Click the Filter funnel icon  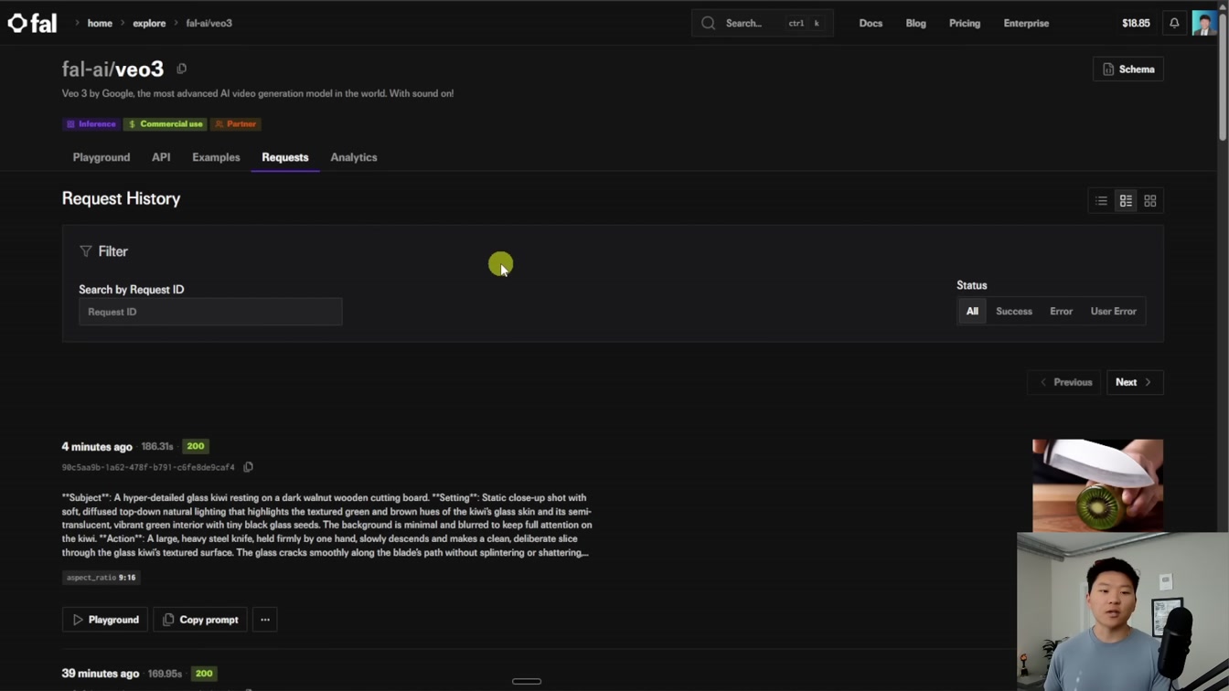tap(86, 251)
